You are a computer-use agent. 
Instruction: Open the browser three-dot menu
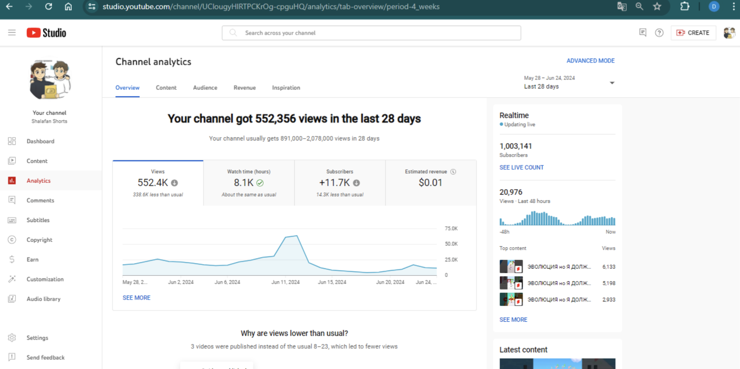(x=734, y=6)
